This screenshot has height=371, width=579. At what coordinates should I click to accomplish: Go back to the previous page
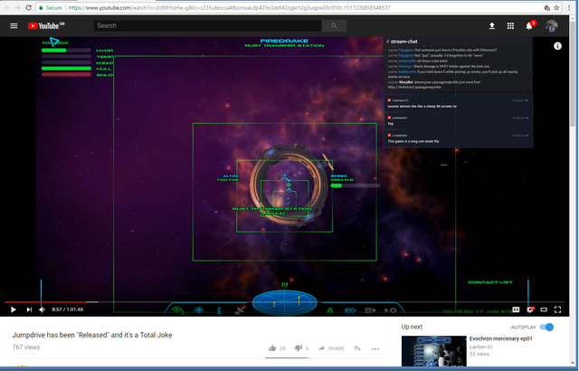7,7
